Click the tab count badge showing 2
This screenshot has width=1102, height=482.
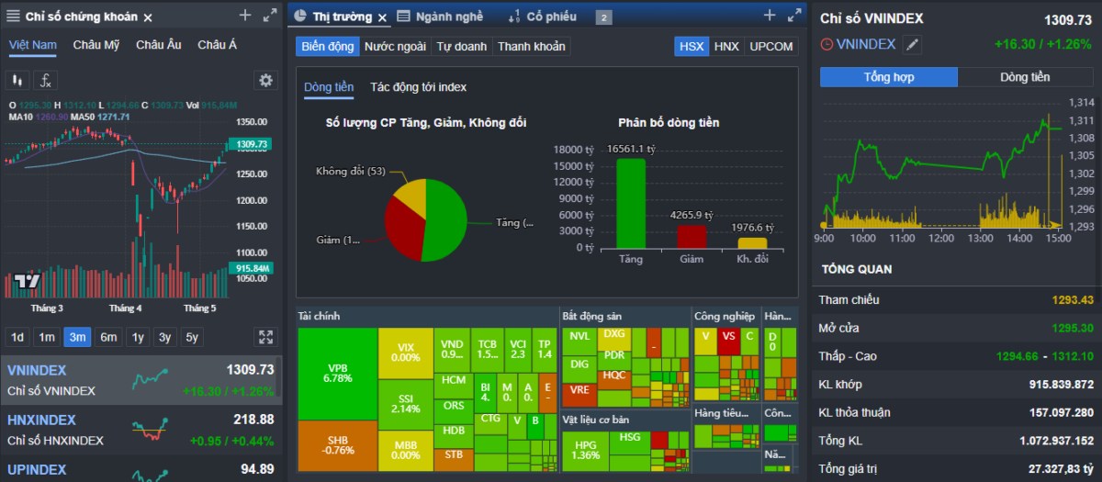(x=603, y=17)
